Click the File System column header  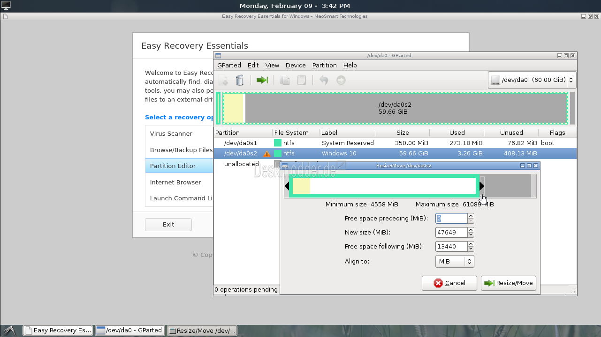[296, 132]
